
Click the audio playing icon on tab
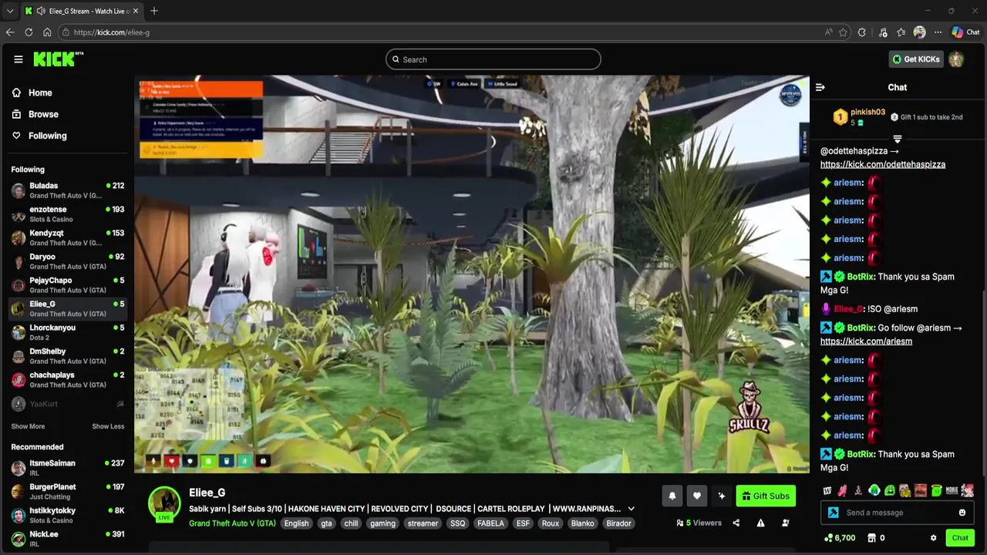[40, 11]
